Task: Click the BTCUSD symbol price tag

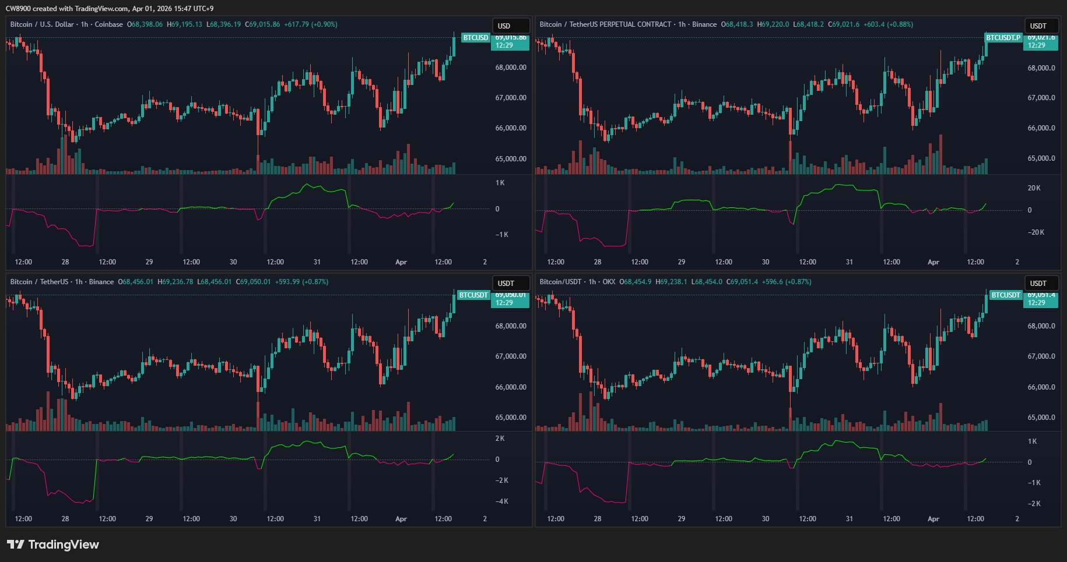Action: tap(475, 38)
